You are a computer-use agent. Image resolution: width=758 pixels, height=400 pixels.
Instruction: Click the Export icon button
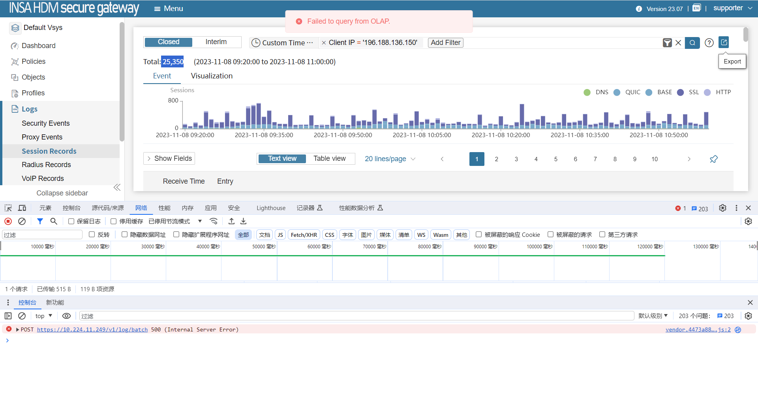(x=724, y=42)
